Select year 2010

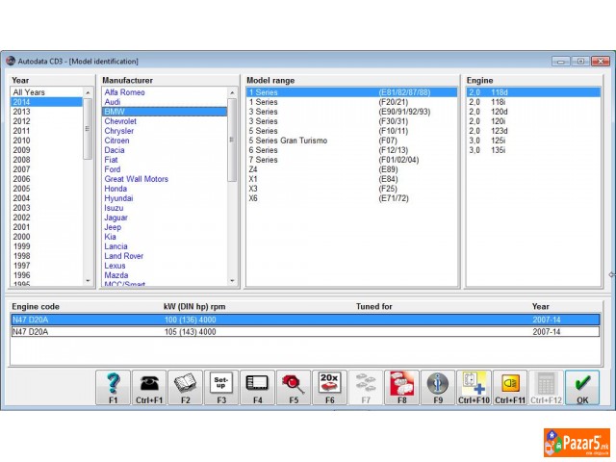click(46, 141)
